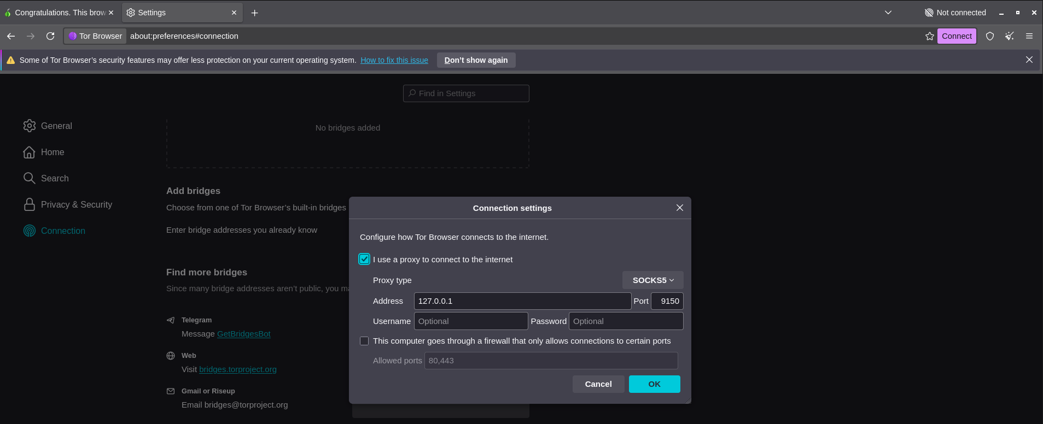Open the hamburger application menu
Image resolution: width=1043 pixels, height=424 pixels.
1029,36
